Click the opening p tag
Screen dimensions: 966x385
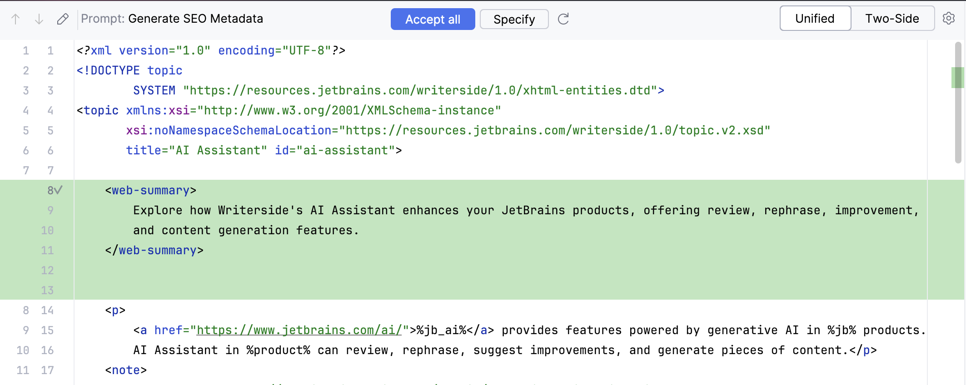coord(115,310)
